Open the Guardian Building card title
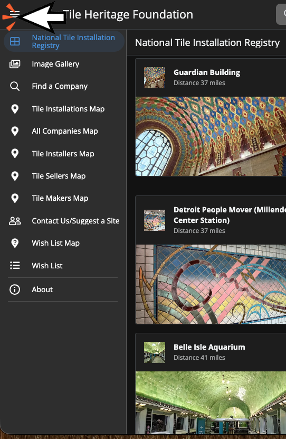 click(207, 72)
